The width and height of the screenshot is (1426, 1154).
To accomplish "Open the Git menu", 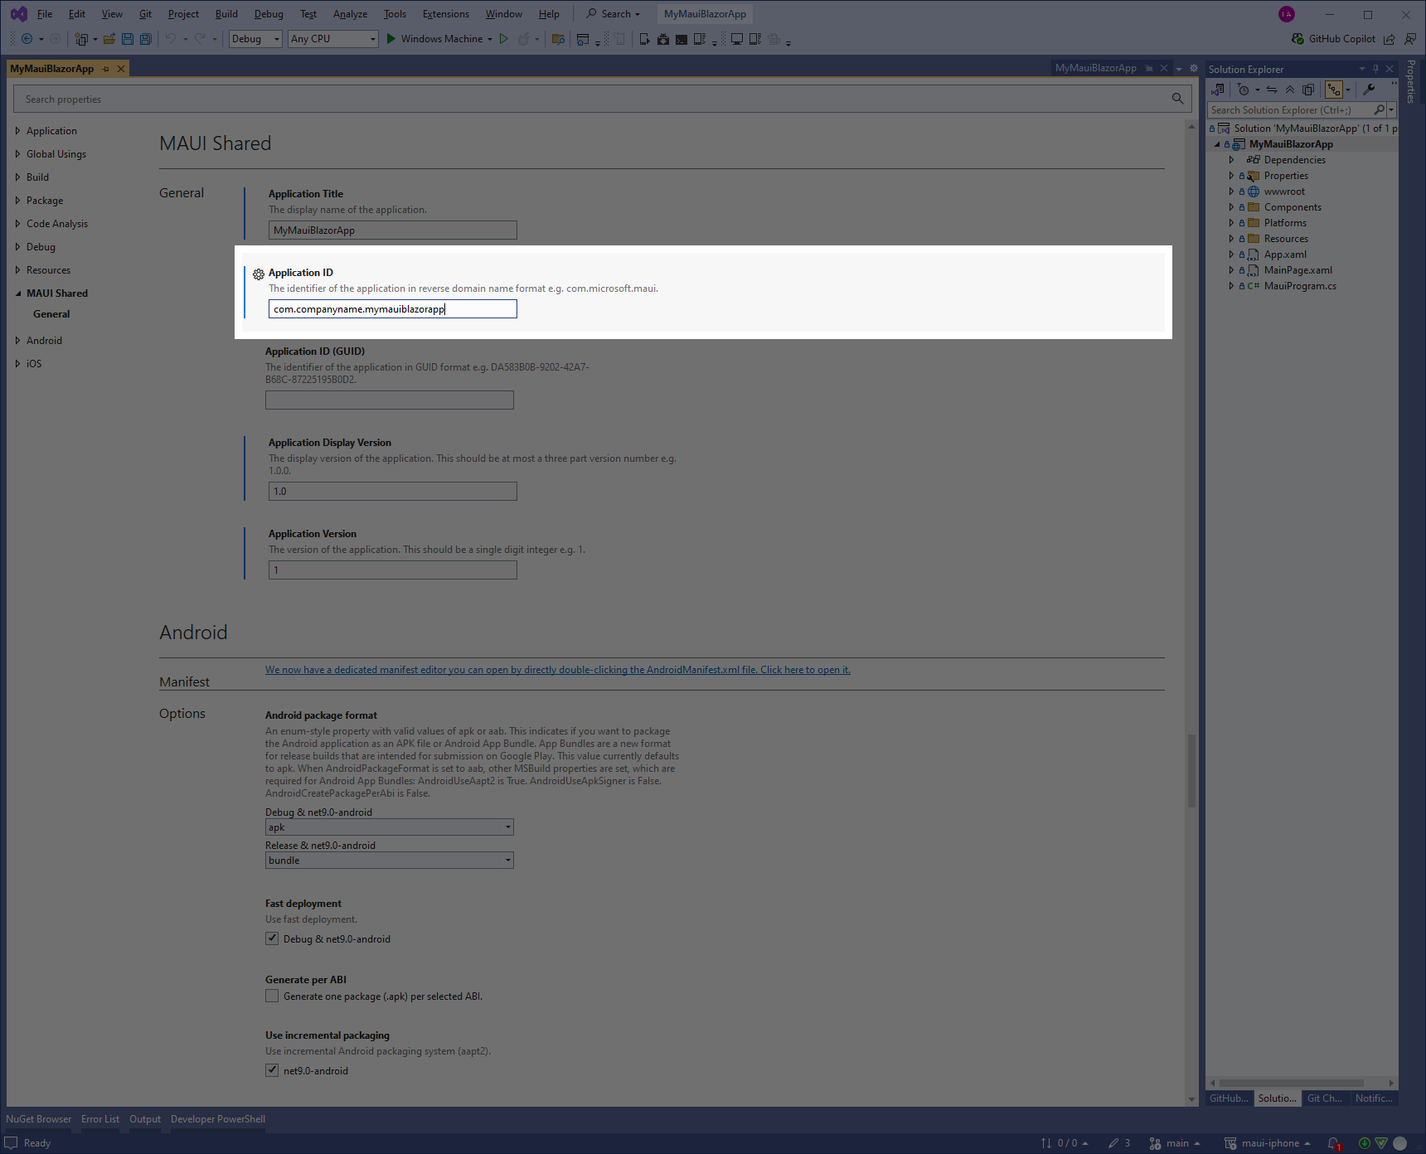I will (x=145, y=14).
